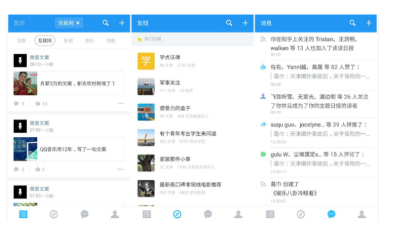
Task: Open more options dots on first post
Action: [121, 104]
